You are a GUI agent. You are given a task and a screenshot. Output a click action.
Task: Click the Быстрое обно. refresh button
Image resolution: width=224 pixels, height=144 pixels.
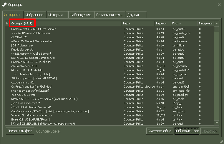[160, 131]
